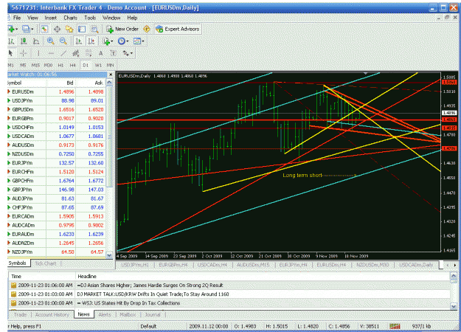This screenshot has width=461, height=332.
Task: Switch to the Tick Chart tab
Action: 46,263
